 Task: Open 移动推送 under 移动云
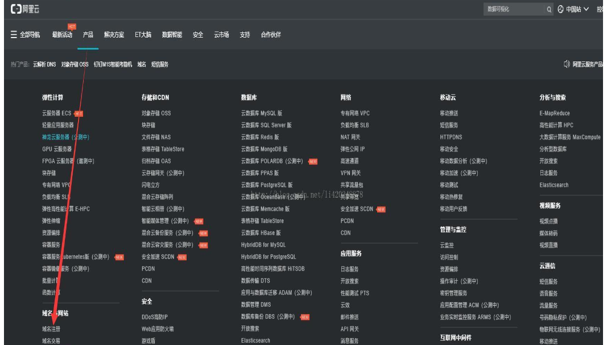click(449, 113)
